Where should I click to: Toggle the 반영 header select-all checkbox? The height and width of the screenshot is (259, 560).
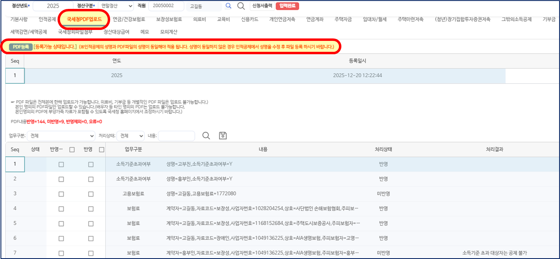102,150
